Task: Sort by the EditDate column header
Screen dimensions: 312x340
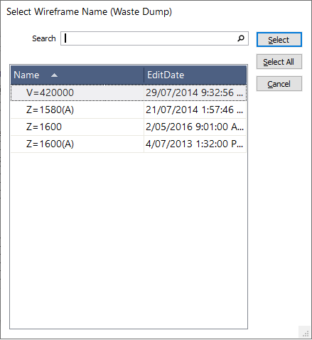Action: [195, 75]
